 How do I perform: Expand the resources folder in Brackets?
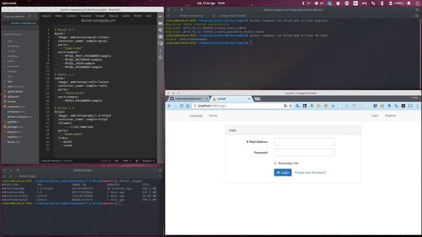click(13, 66)
